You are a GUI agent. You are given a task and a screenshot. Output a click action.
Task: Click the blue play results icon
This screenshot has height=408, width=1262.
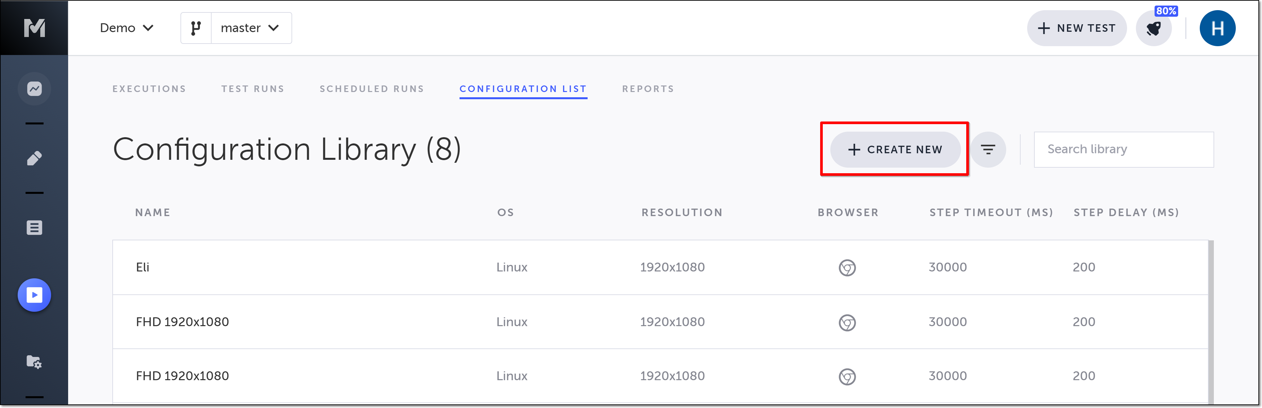34,295
